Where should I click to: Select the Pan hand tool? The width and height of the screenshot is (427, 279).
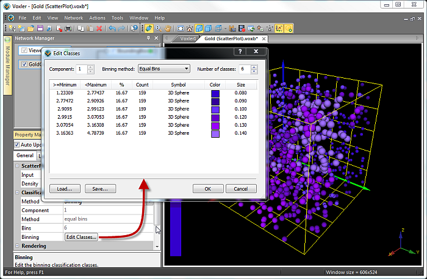point(168,28)
